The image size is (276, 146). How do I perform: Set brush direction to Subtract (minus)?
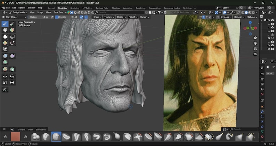click(89, 17)
